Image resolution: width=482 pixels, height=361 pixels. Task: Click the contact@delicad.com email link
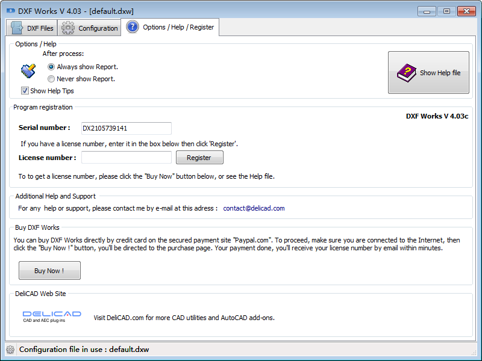(254, 208)
